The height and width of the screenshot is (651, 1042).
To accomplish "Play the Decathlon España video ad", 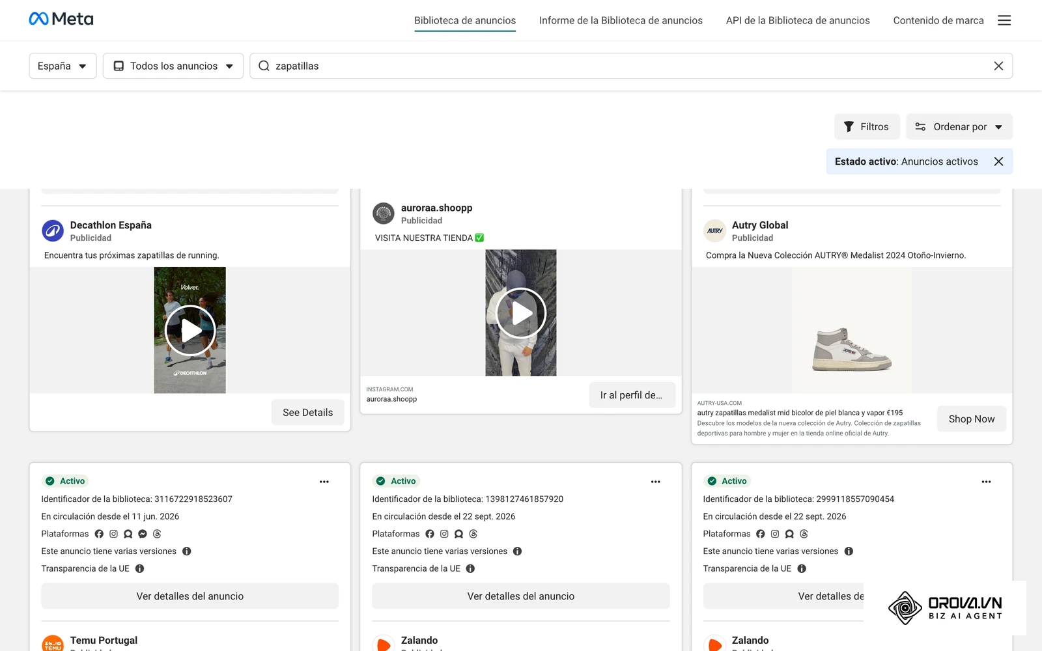I will [x=190, y=330].
